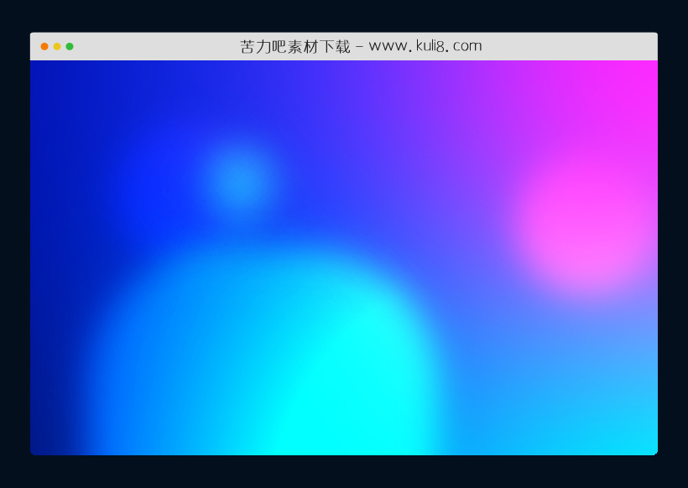
Task: Click empty title bar space right of the title
Action: 571,47
